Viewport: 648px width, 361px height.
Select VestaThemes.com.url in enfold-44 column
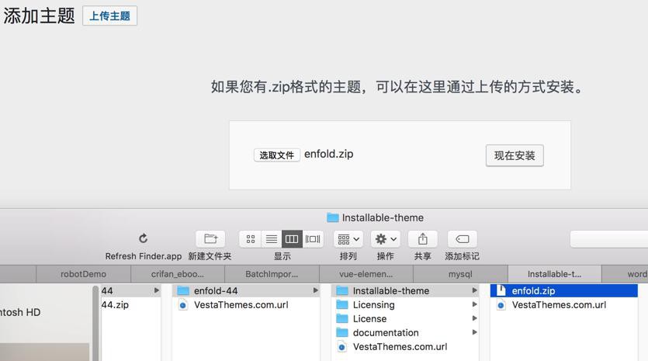(241, 305)
